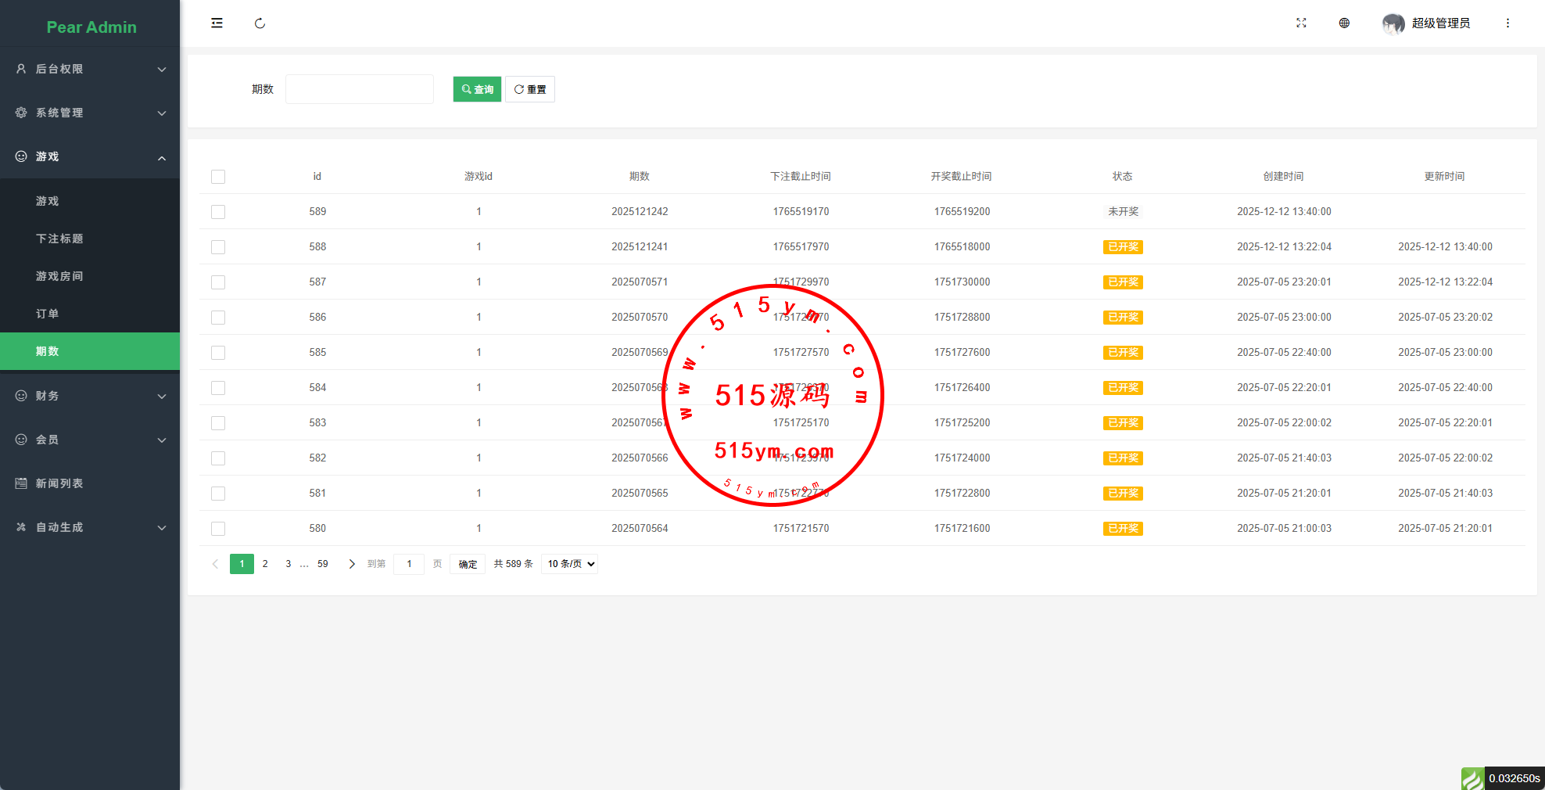Collapse the sidebar using the menu fold icon
This screenshot has height=790, width=1545.
click(217, 23)
